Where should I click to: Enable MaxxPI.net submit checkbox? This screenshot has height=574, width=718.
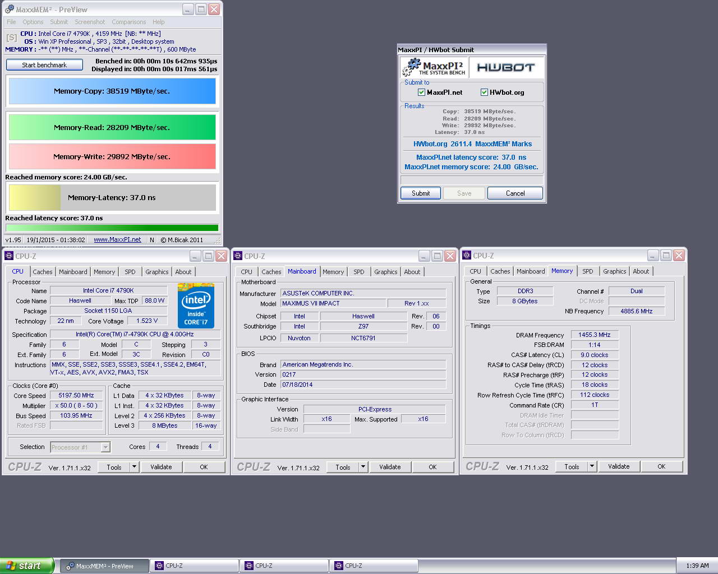pyautogui.click(x=421, y=92)
